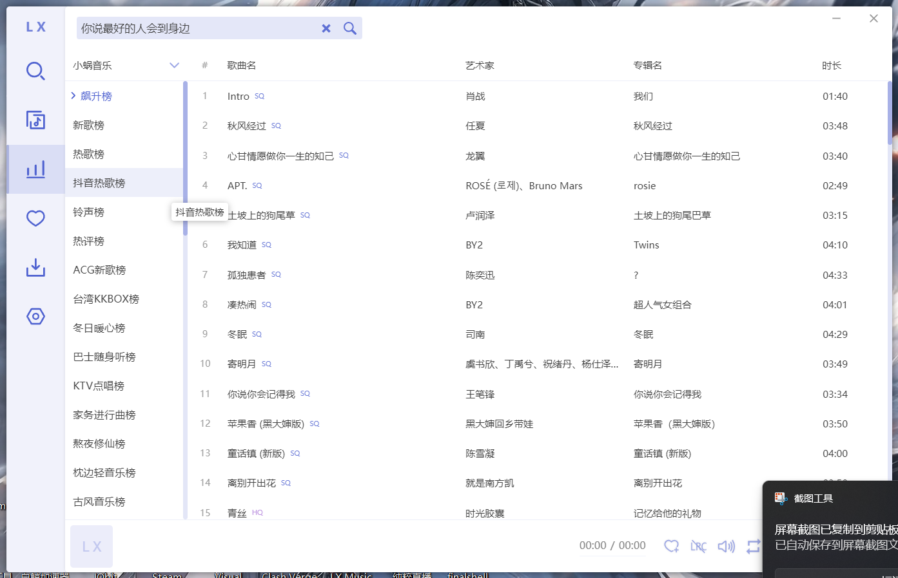This screenshot has height=578, width=898.
Task: Toggle the repeat playback mode icon
Action: [753, 546]
